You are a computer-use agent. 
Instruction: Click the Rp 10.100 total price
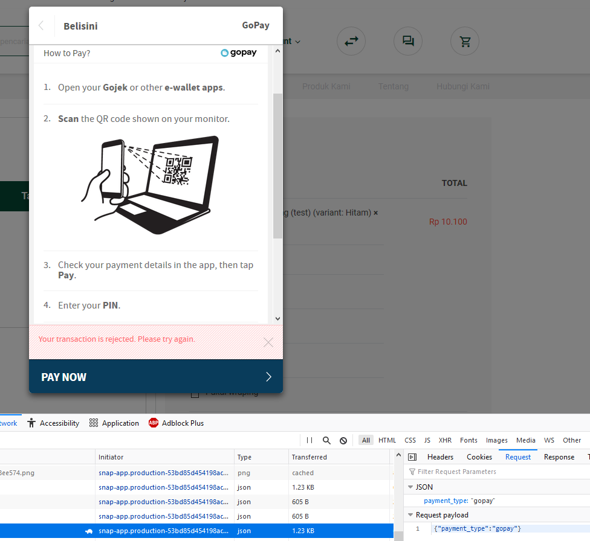click(448, 222)
